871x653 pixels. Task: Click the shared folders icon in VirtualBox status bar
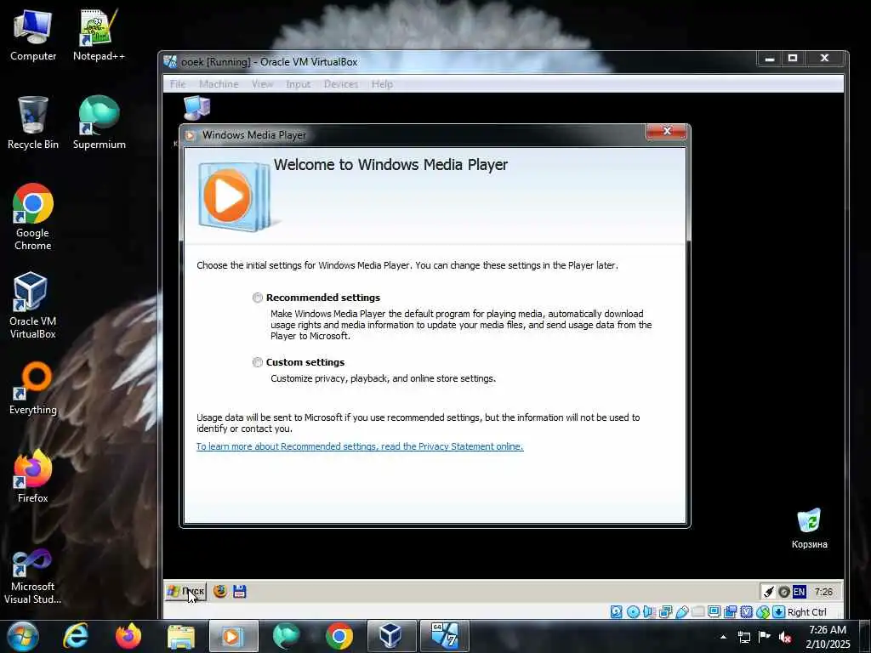[698, 612]
